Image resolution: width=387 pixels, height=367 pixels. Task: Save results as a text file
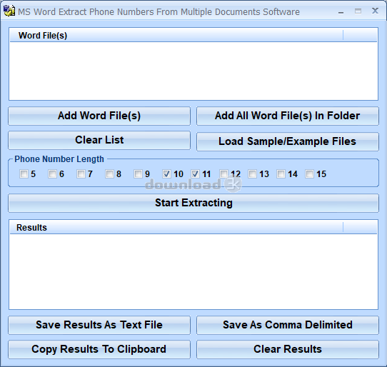pos(99,325)
